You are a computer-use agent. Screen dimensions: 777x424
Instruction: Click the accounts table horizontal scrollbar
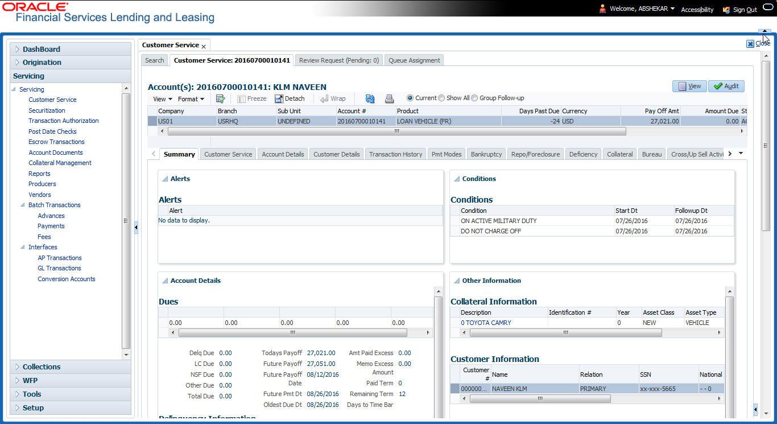(396, 131)
